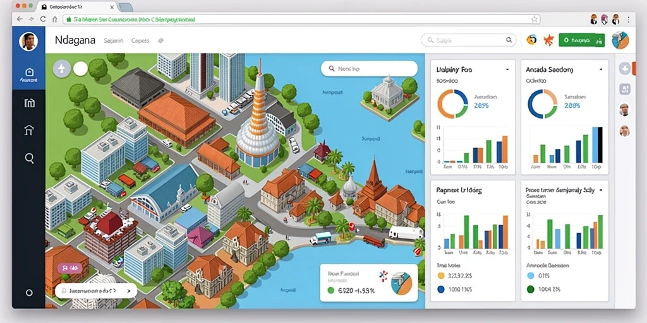The image size is (647, 323).
Task: Open the browser three-dot menu
Action: click(x=629, y=19)
